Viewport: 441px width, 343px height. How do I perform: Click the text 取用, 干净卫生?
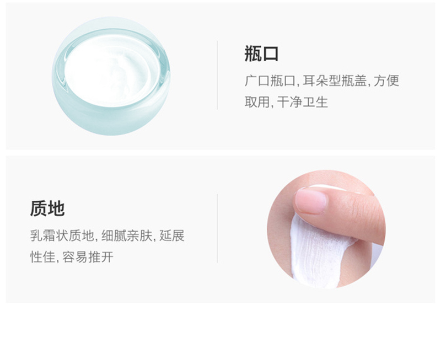click(286, 102)
